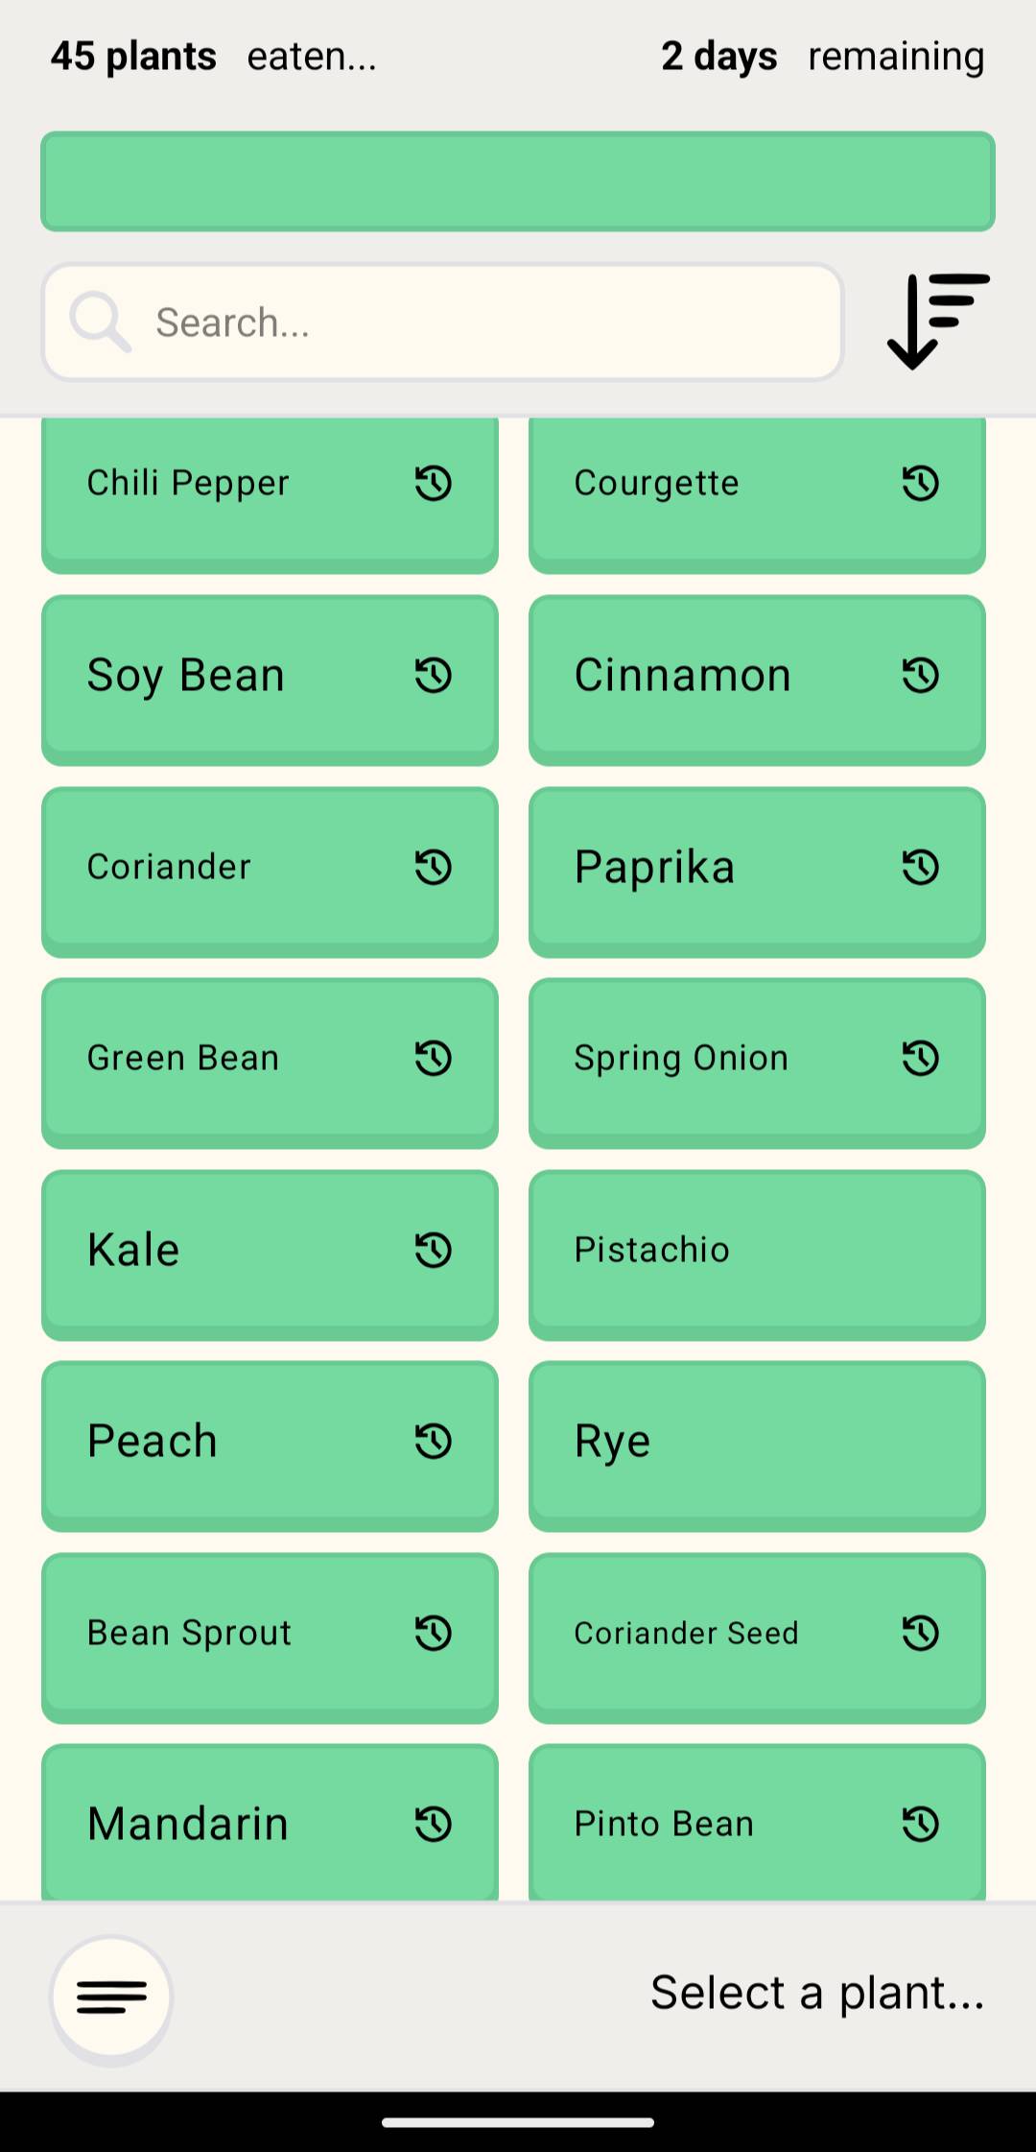The width and height of the screenshot is (1036, 2152).
Task: Select the Rye plant tile
Action: pos(757,1443)
